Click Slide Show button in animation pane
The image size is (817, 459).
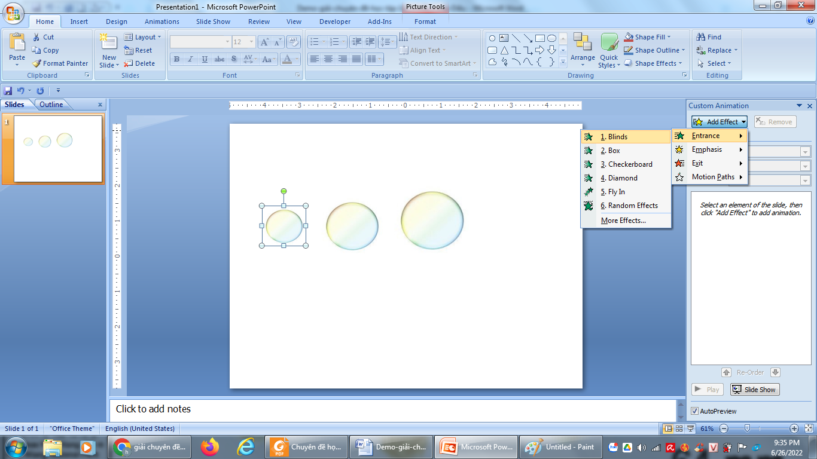point(755,390)
